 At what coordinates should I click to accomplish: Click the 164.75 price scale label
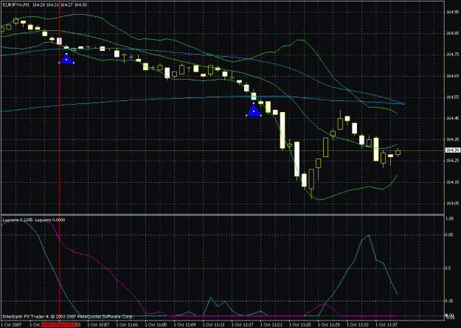pyautogui.click(x=452, y=55)
